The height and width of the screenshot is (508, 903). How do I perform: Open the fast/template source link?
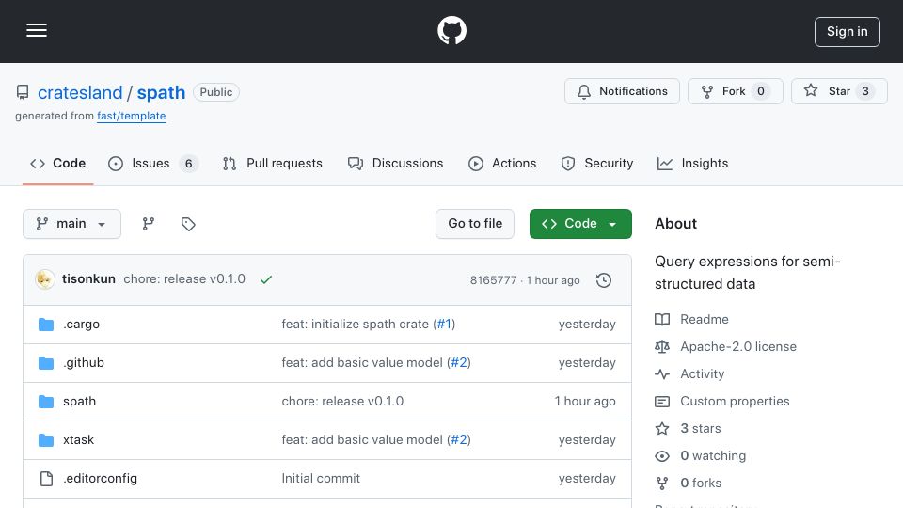tap(132, 116)
